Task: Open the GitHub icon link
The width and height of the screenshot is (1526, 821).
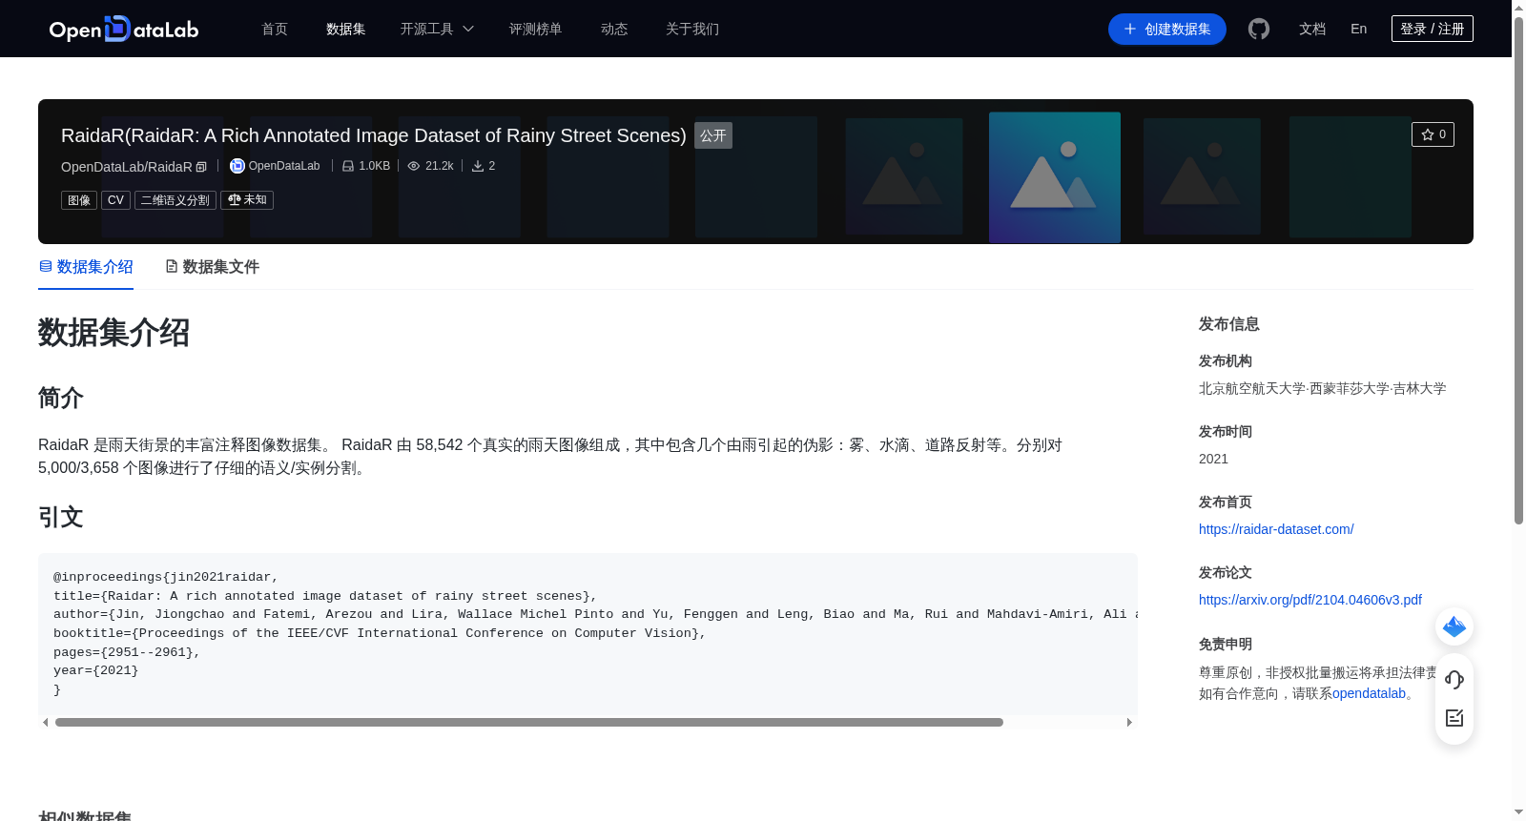Action: 1259,29
